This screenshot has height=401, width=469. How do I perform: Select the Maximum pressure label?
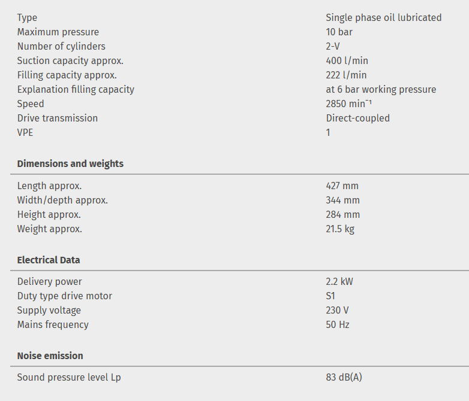coord(58,32)
